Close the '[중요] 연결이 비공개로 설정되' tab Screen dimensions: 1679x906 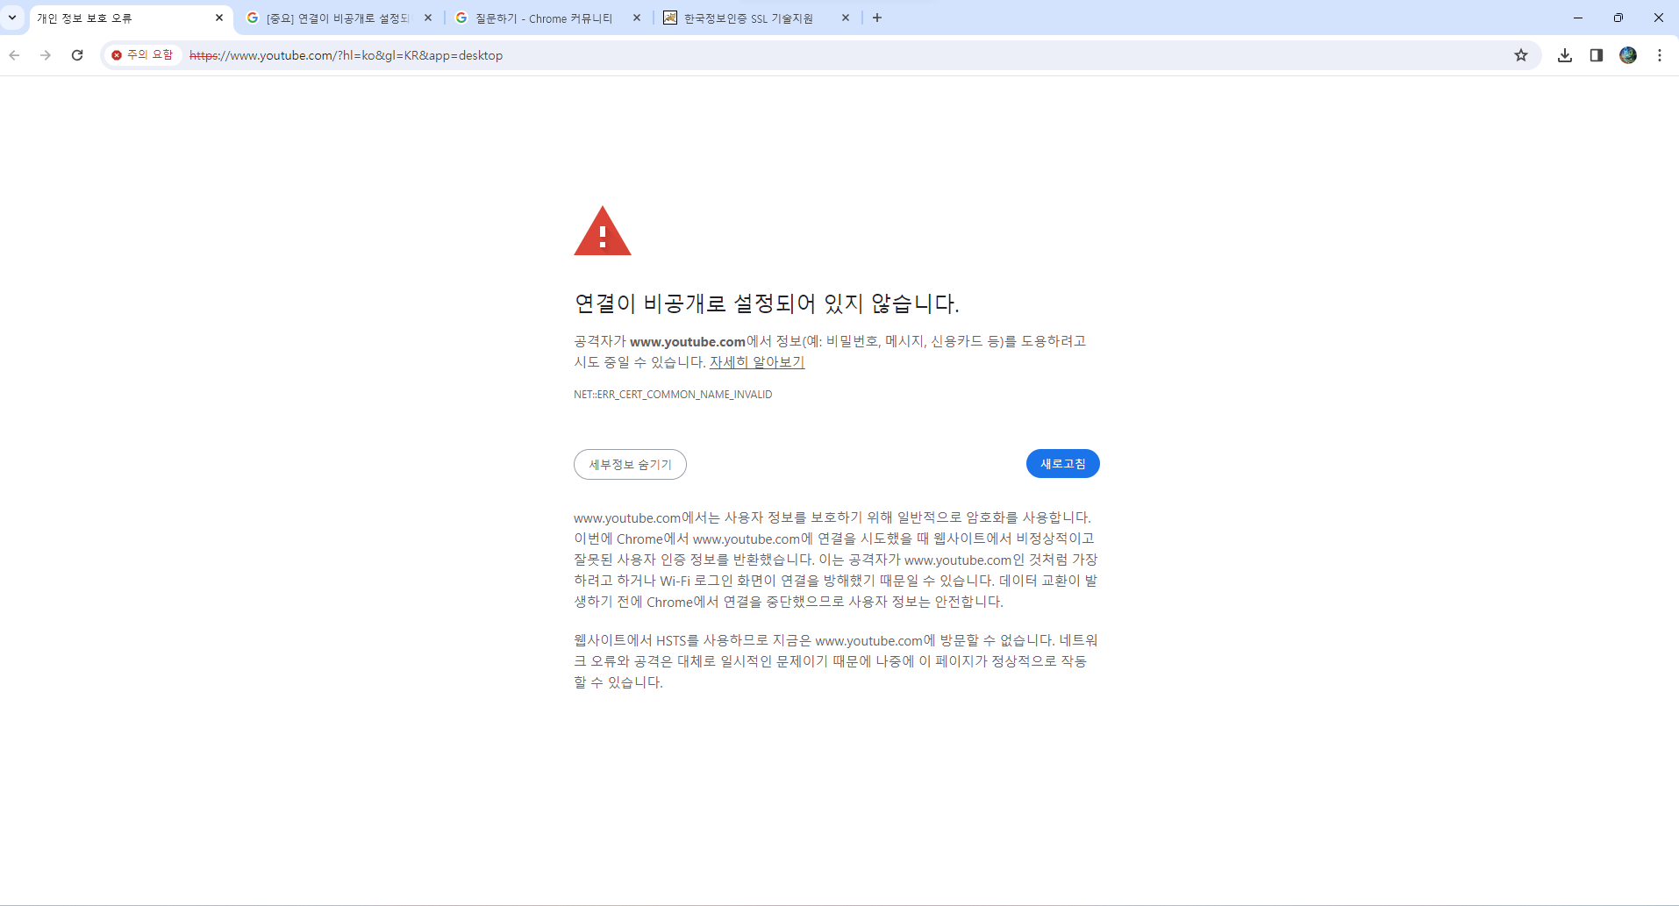428,18
